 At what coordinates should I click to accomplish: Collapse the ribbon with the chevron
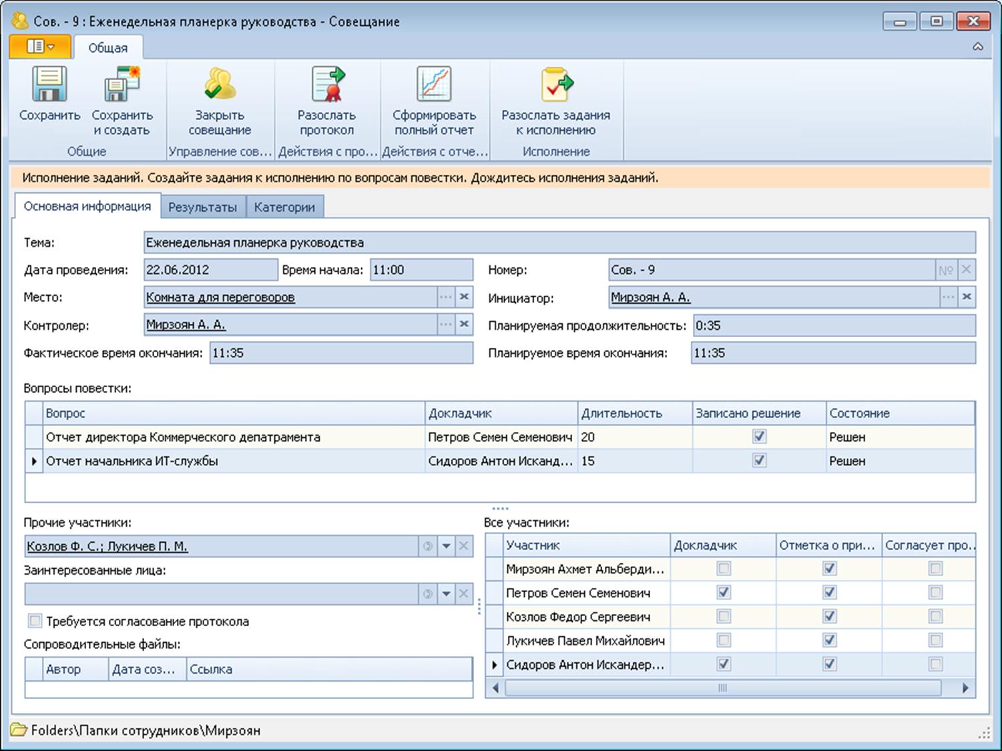click(978, 47)
